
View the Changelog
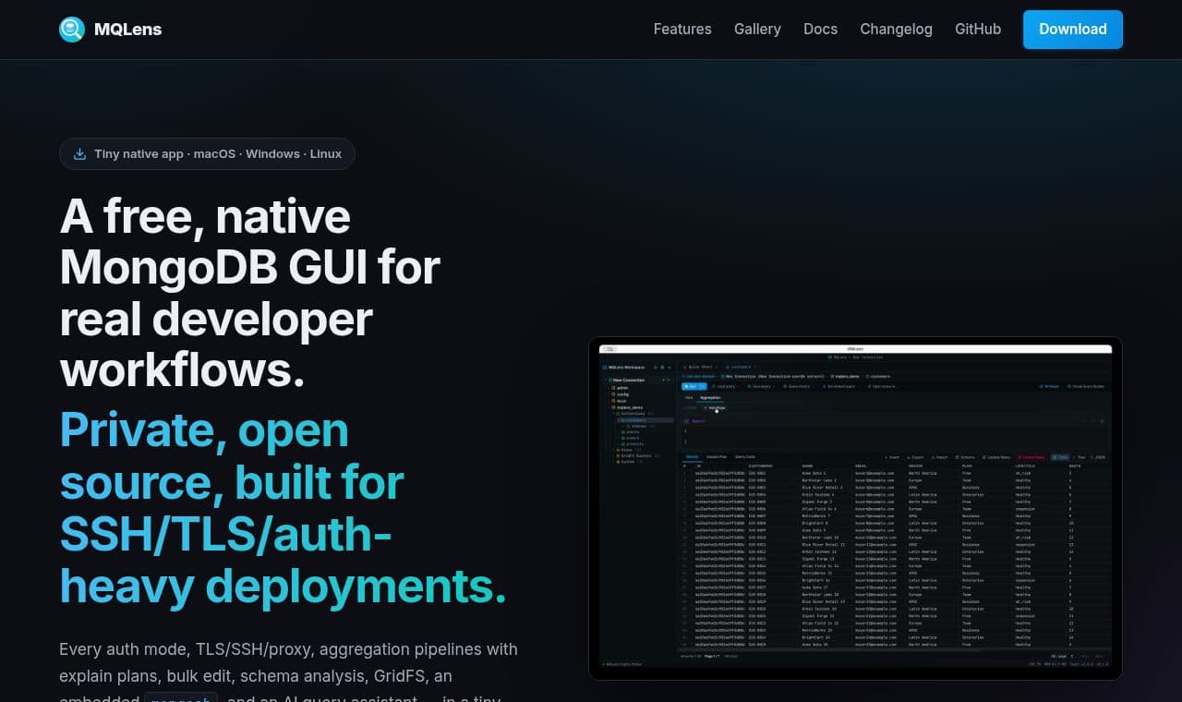click(x=896, y=30)
